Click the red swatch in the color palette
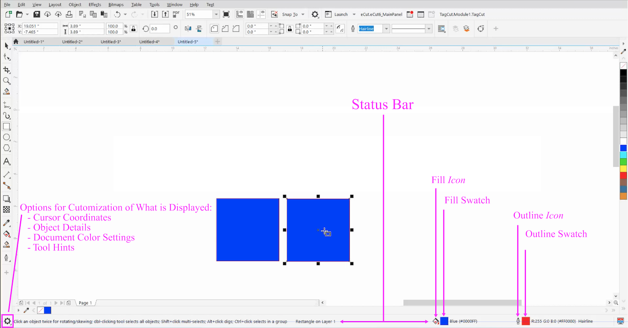The image size is (628, 328). 623,175
